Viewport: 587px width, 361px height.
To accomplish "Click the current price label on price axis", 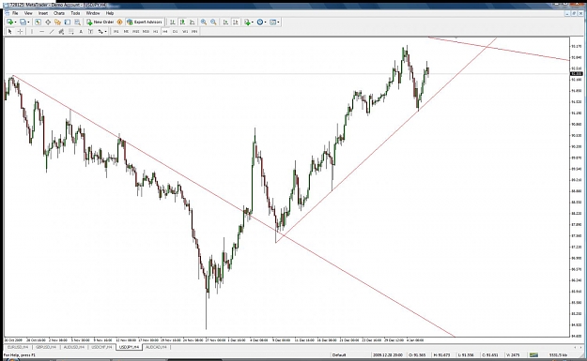I will 576,74.
